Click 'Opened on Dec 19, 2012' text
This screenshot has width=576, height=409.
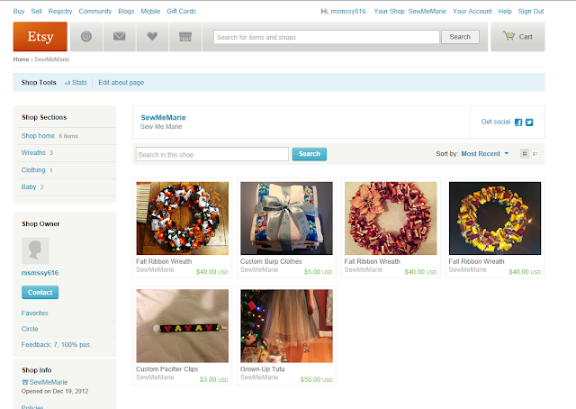pos(55,391)
